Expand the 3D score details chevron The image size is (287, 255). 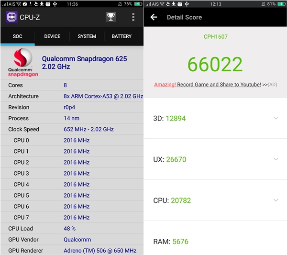coord(276,118)
